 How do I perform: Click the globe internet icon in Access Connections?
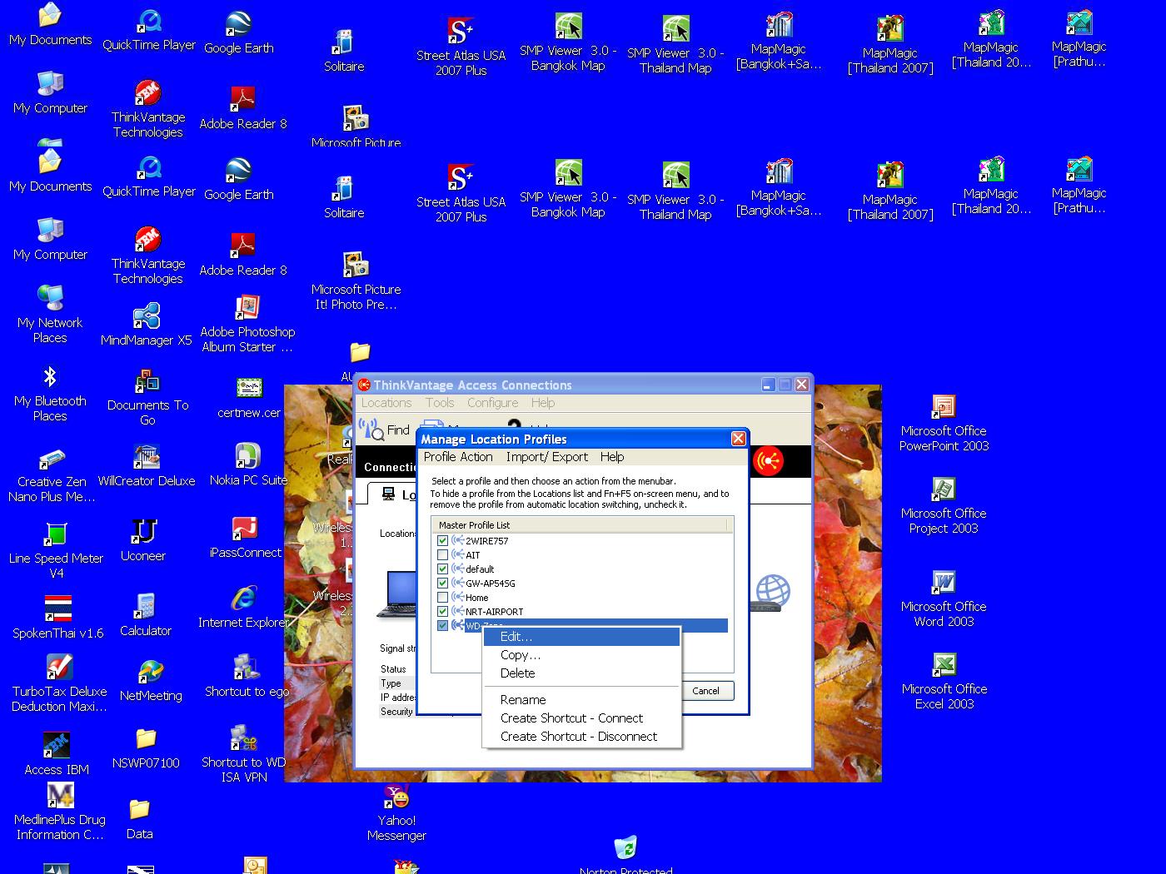coord(773,591)
